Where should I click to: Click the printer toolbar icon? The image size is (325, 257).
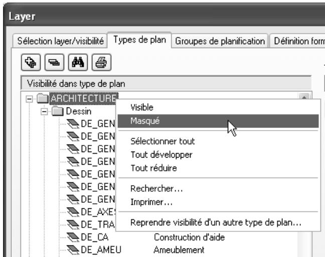point(101,62)
